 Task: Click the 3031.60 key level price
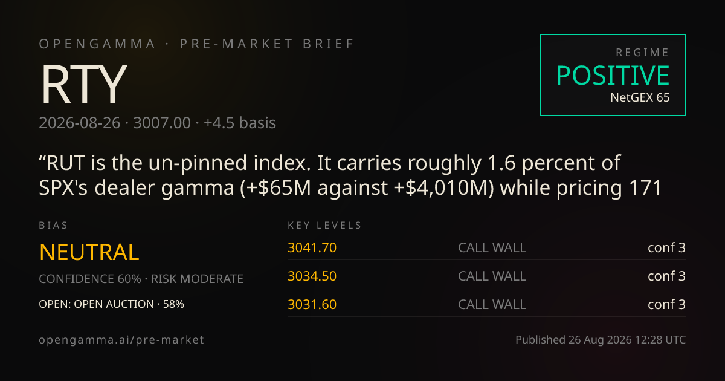click(312, 304)
